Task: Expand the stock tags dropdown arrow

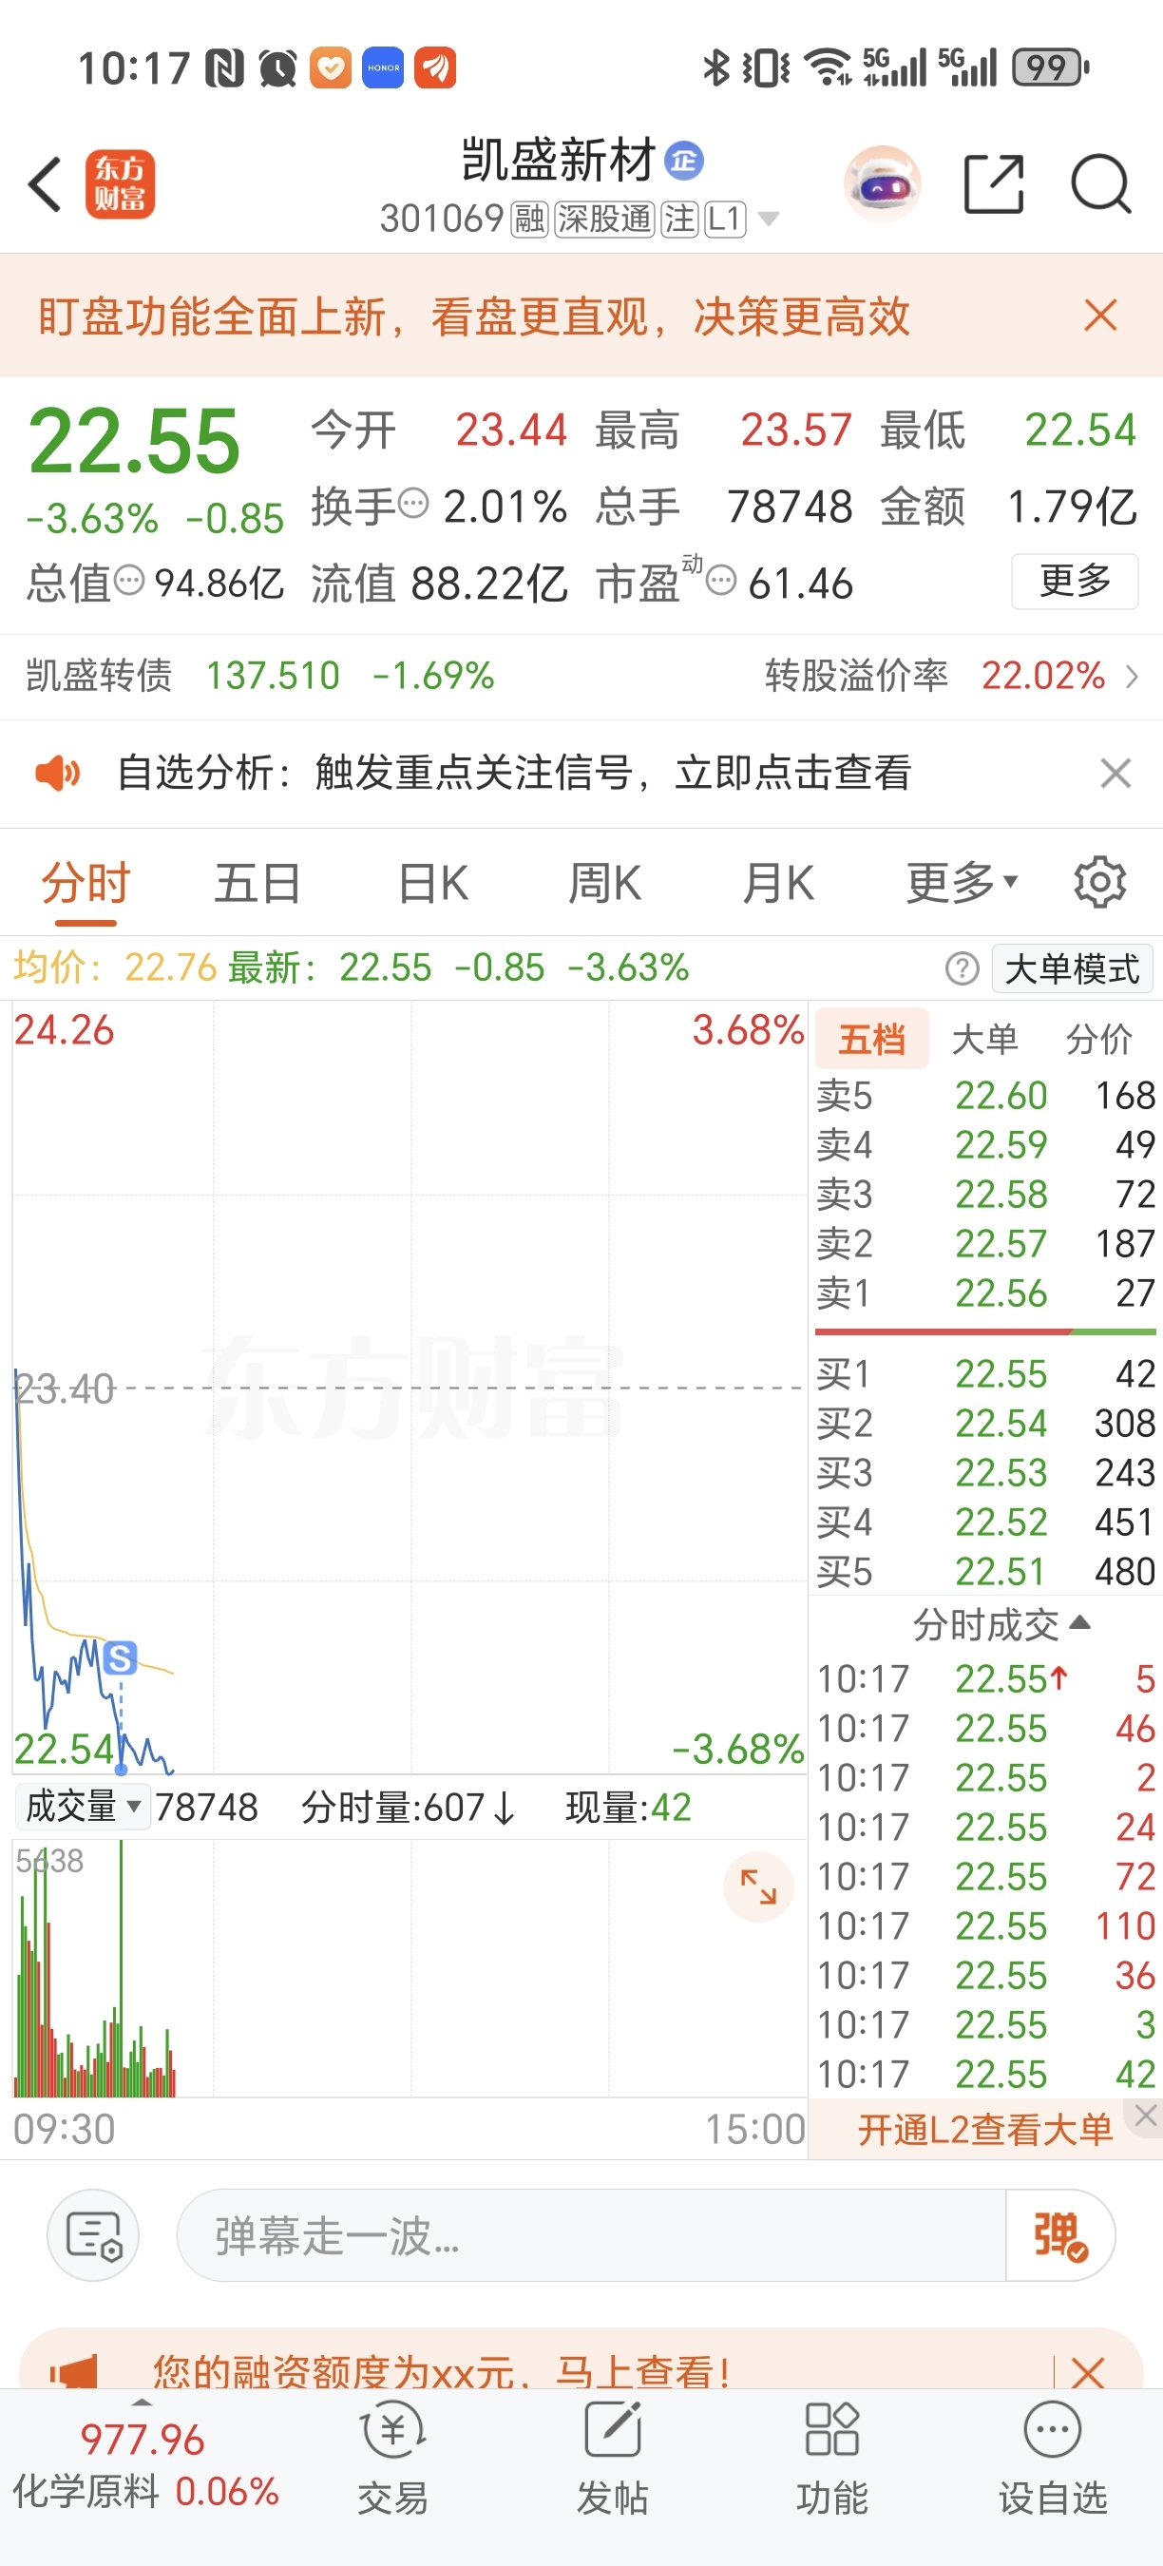Action: tap(769, 219)
